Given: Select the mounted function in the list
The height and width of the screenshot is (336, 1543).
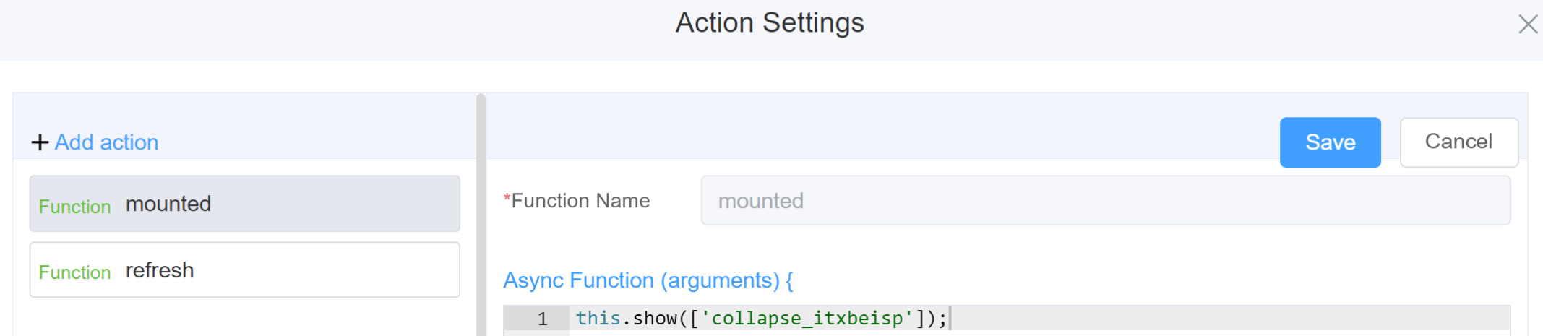Looking at the screenshot, I should (244, 204).
